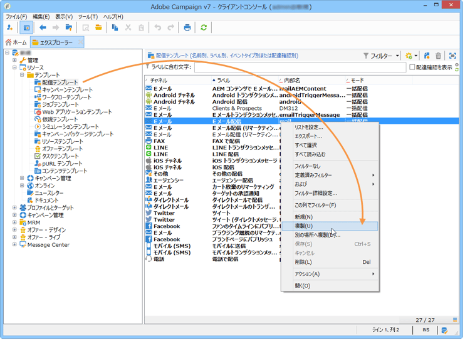
Task: Expand the オンライン tree node
Action: click(22, 186)
